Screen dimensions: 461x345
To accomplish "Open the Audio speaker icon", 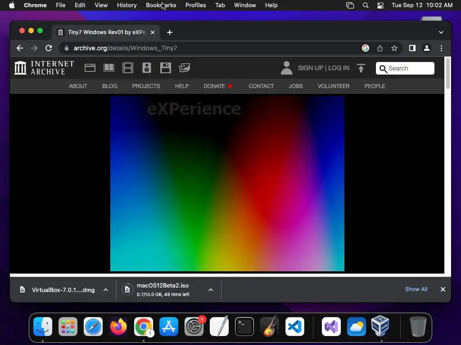I will (x=147, y=68).
